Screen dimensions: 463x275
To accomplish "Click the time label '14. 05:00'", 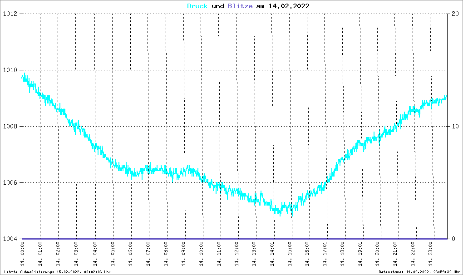I will (x=113, y=254).
